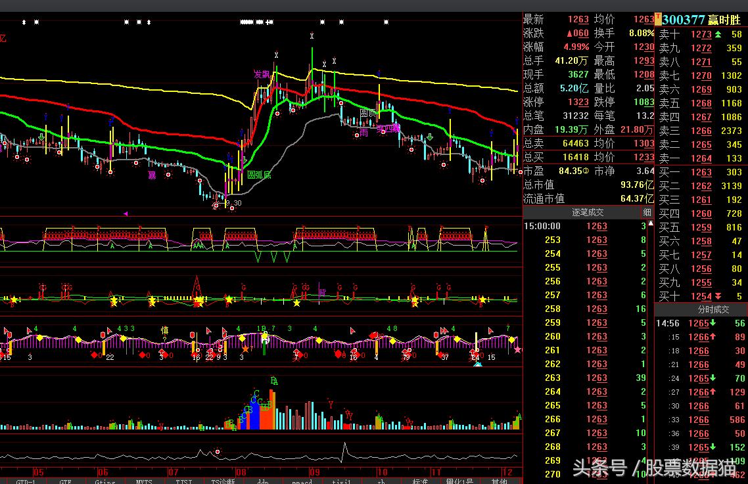The height and width of the screenshot is (484, 748).
Task: Click the 买一 price 1263 in order book
Action: 701,172
